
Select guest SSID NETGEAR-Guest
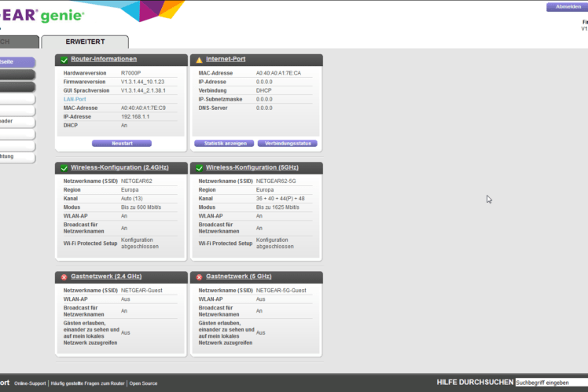tap(141, 291)
